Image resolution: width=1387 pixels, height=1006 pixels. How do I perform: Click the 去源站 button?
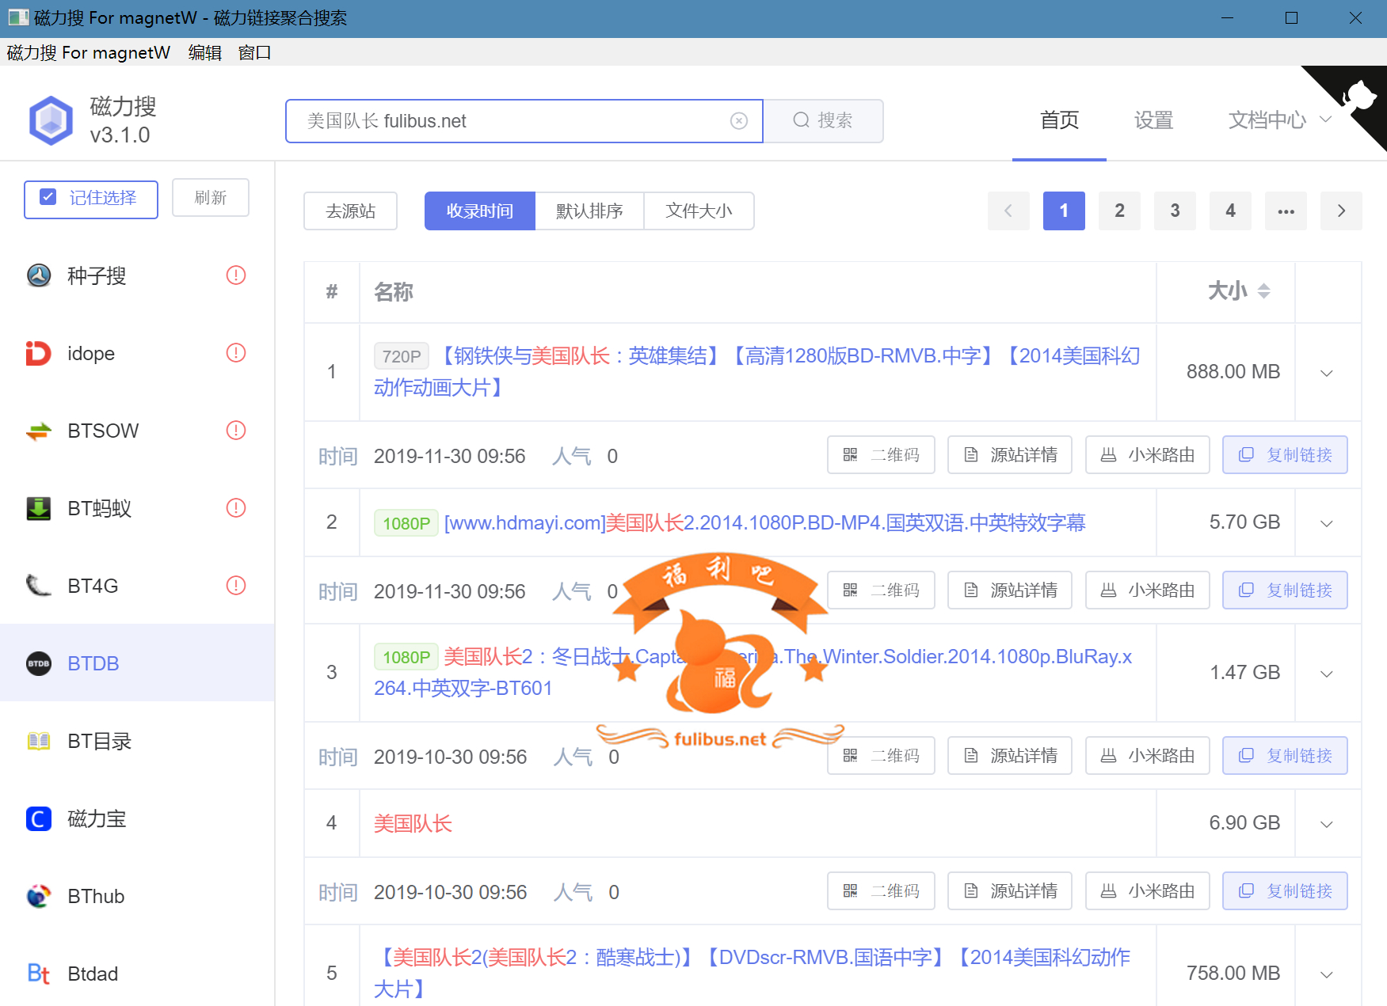[x=350, y=211]
